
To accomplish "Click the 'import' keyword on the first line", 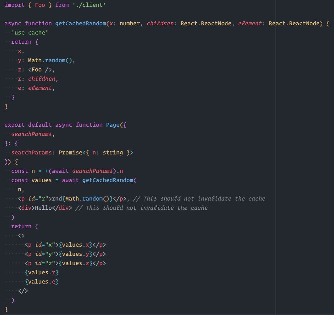I will coord(14,5).
